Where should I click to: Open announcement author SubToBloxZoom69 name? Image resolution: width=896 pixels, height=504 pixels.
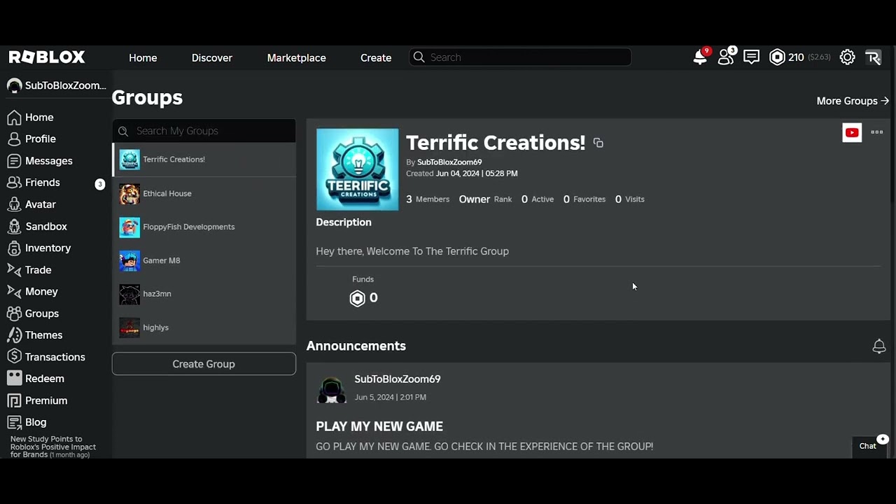click(x=397, y=379)
